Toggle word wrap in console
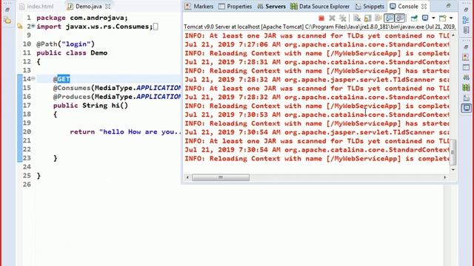The image size is (474, 266). click(378, 18)
